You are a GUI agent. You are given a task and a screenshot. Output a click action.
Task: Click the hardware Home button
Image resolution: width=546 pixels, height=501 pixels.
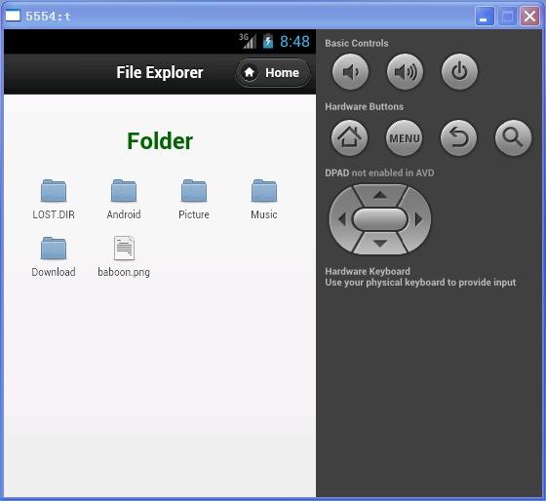(349, 138)
